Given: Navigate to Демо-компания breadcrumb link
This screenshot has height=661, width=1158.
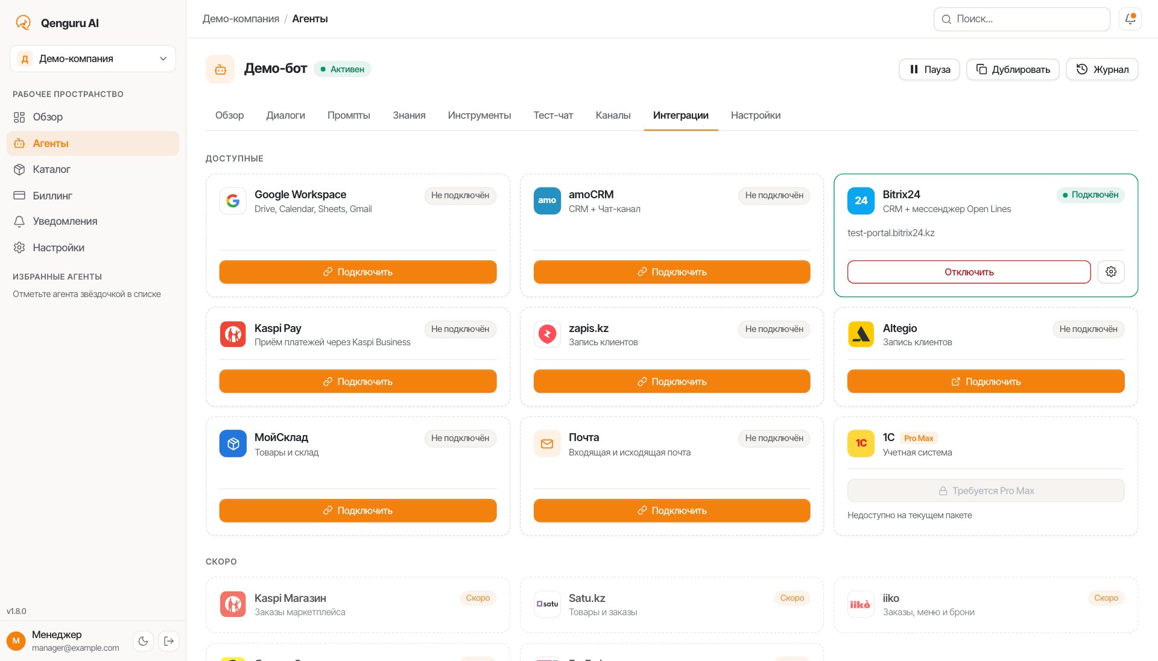Looking at the screenshot, I should pyautogui.click(x=241, y=19).
